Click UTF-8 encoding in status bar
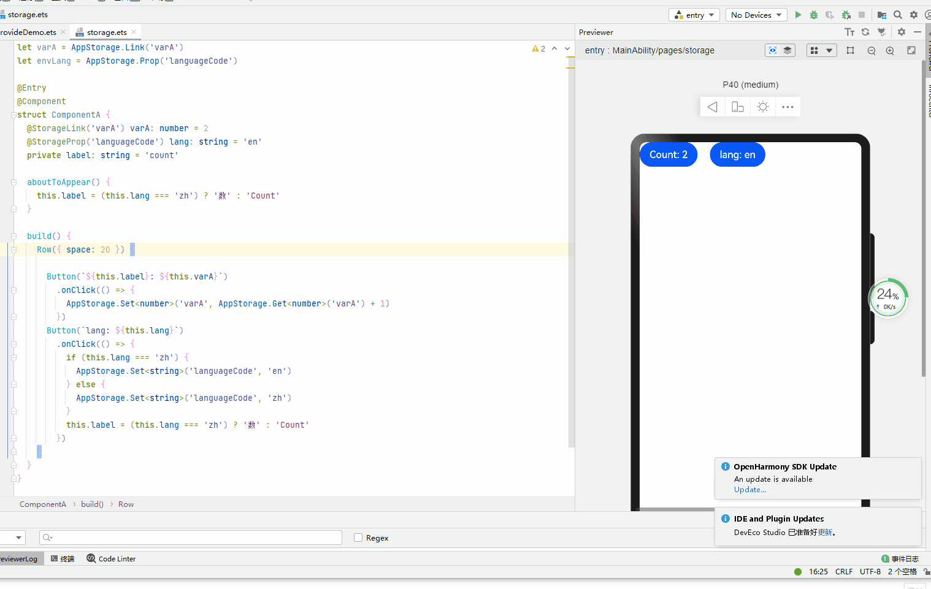The width and height of the screenshot is (931, 589). pos(870,571)
